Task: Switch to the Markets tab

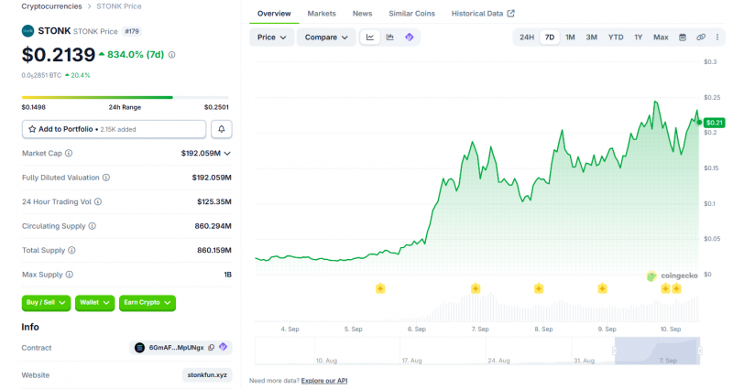Action: coord(322,14)
